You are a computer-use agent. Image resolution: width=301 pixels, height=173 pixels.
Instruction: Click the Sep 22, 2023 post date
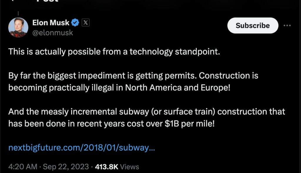coord(66,167)
